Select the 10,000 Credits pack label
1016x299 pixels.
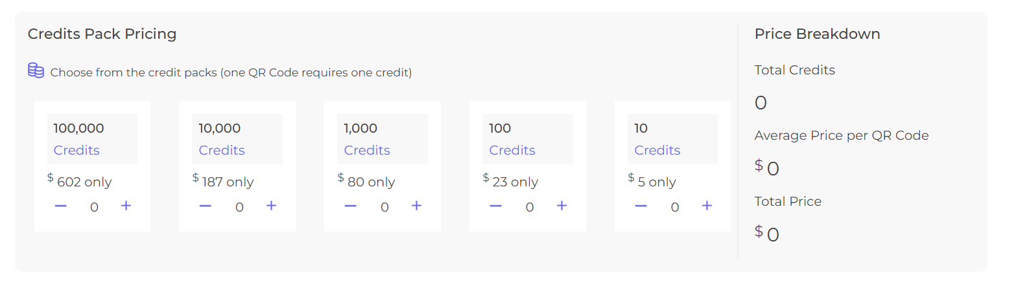(x=237, y=139)
